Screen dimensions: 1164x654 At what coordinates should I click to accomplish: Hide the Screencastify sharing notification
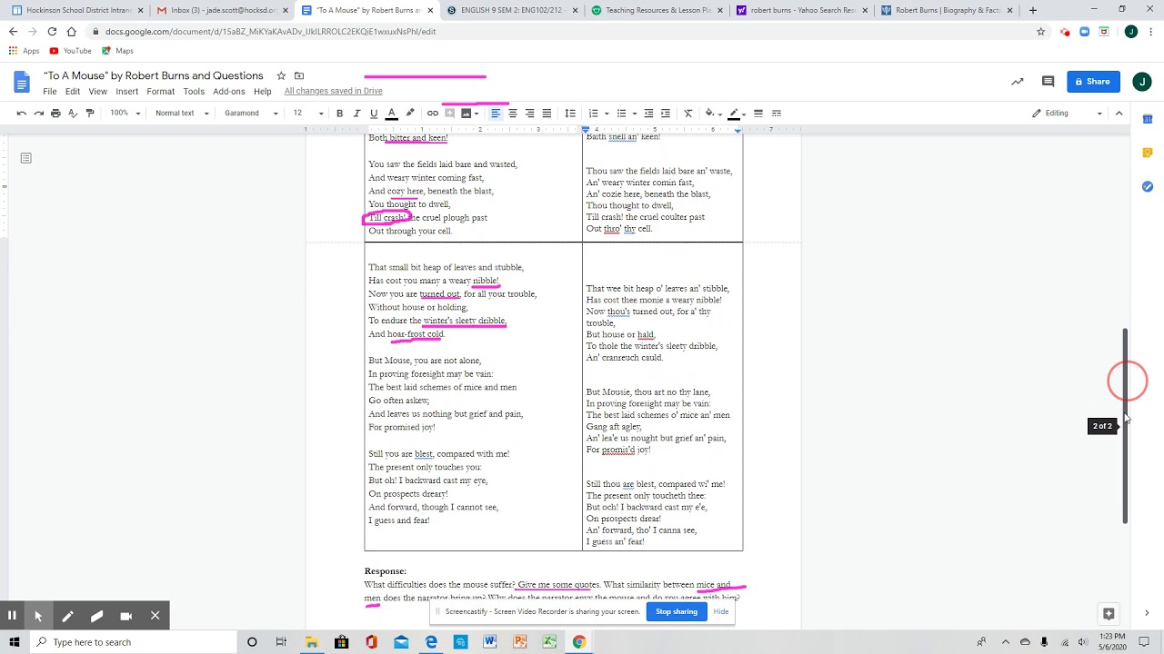click(721, 612)
